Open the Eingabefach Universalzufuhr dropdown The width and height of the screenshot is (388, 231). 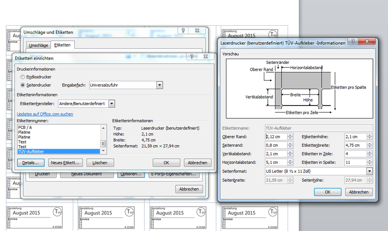tap(159, 85)
